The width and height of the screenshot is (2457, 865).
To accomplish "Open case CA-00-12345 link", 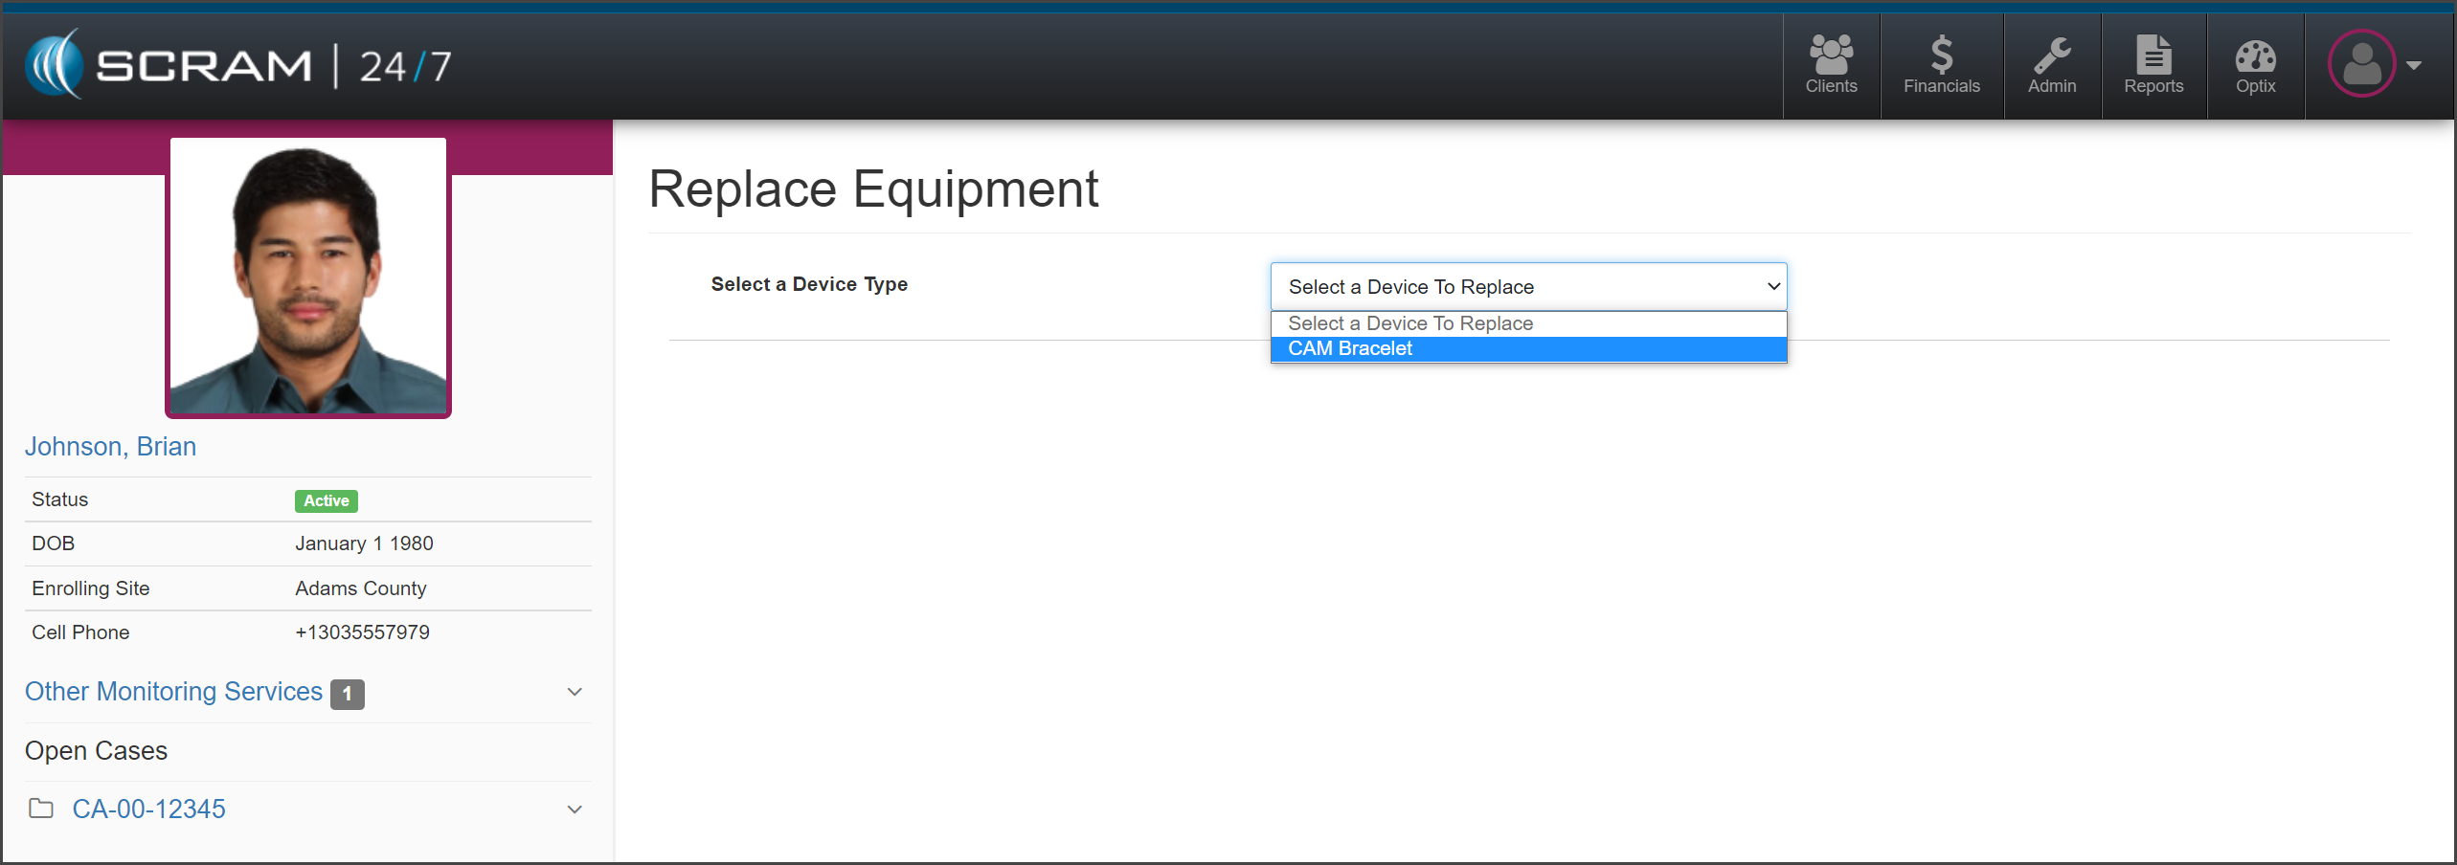I will pos(148,810).
